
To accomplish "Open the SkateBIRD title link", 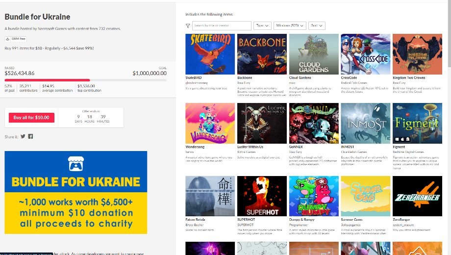I will pyautogui.click(x=193, y=77).
